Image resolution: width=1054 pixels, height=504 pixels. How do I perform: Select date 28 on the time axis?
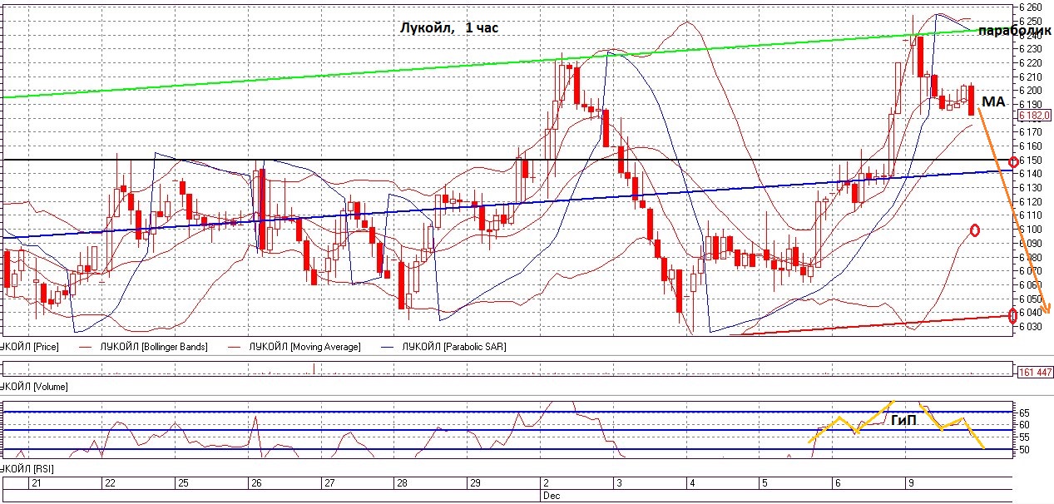[x=401, y=482]
